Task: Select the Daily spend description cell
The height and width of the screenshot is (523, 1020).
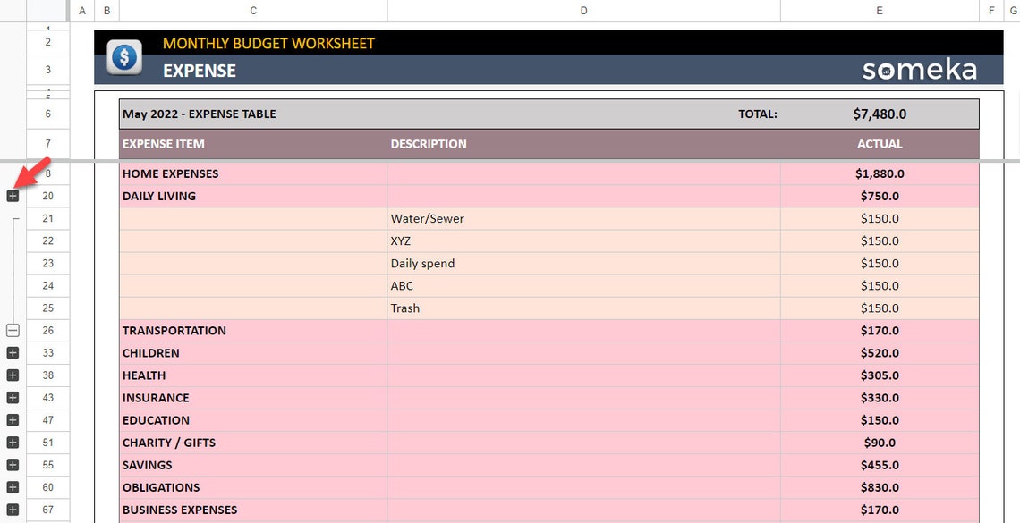Action: [583, 263]
